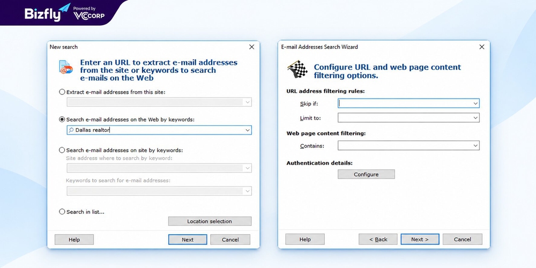This screenshot has height=268, width=536.
Task: Cancel the New search dialog
Action: [230, 240]
